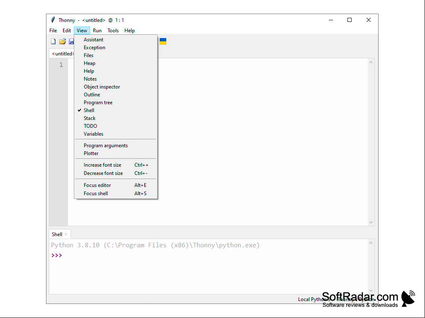Show the Program tree view
425x318 pixels.
coord(116,102)
